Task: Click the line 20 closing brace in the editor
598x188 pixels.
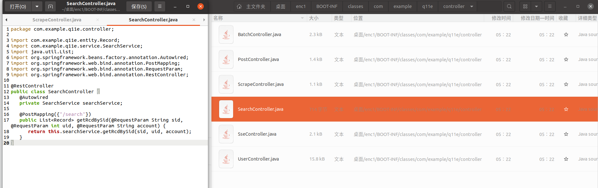Action: 12,143
